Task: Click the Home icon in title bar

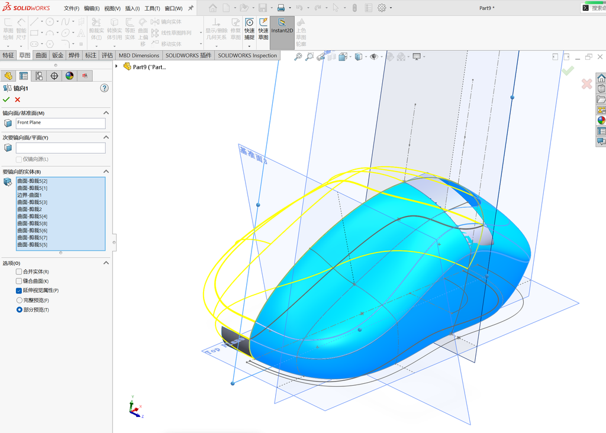Action: point(212,8)
